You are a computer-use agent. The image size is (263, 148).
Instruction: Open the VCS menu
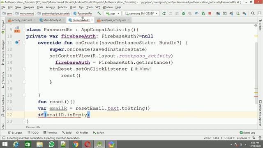(x=98, y=7)
